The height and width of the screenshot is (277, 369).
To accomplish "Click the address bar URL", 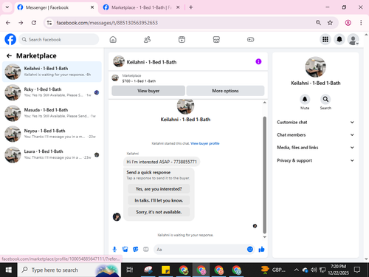I will pyautogui.click(x=107, y=23).
